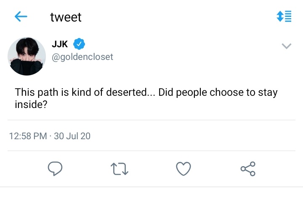Open JJK's profile picture
Viewport: 303px width, 197px height.
[27, 57]
